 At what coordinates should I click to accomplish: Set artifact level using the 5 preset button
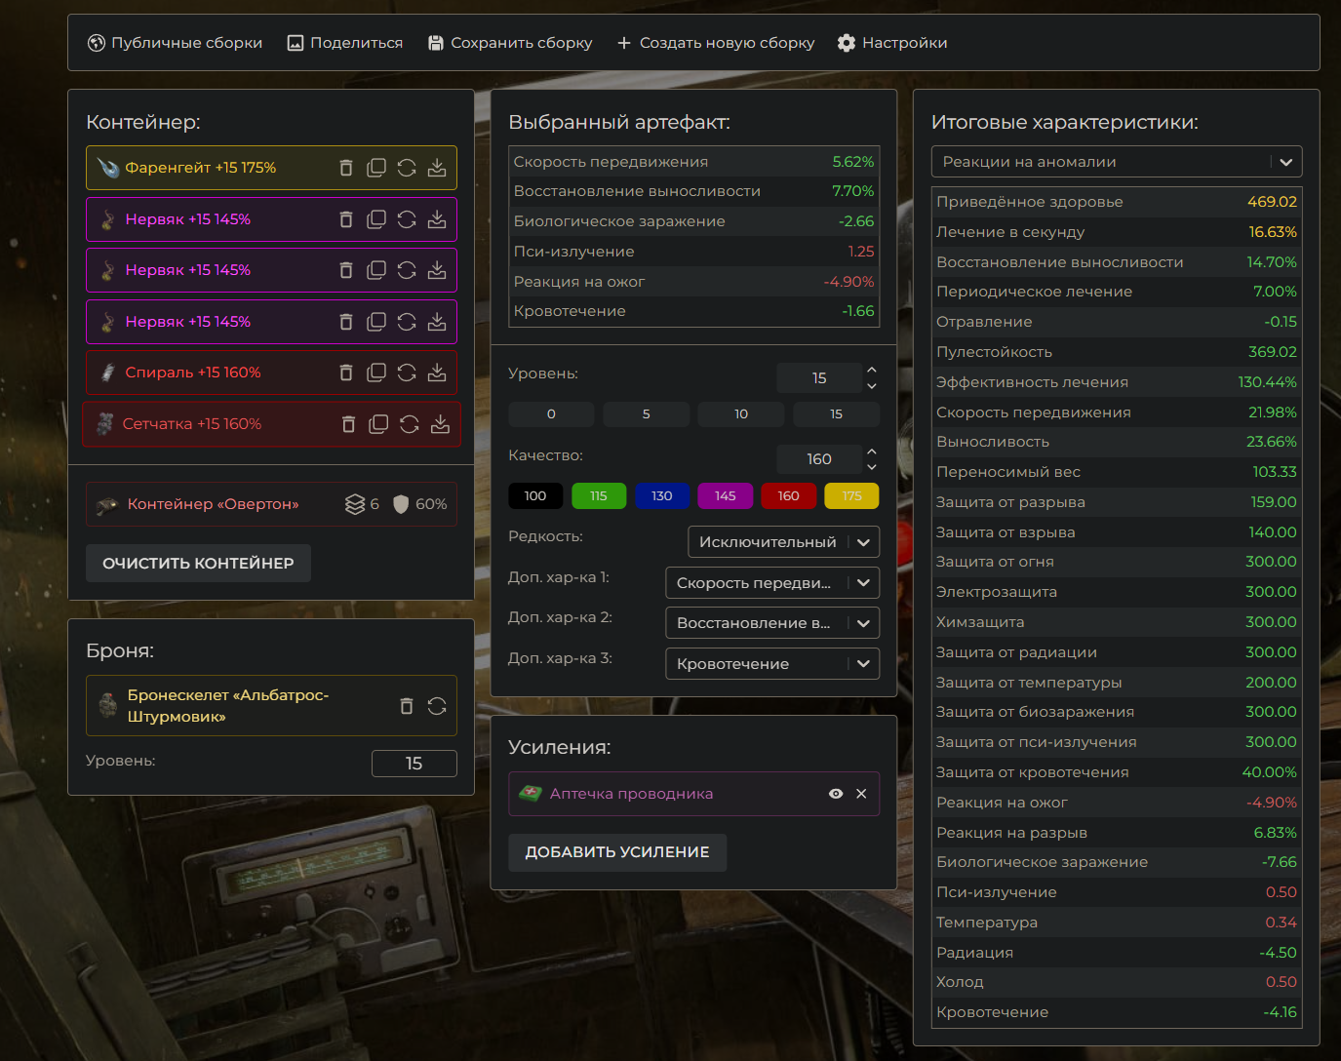647,414
